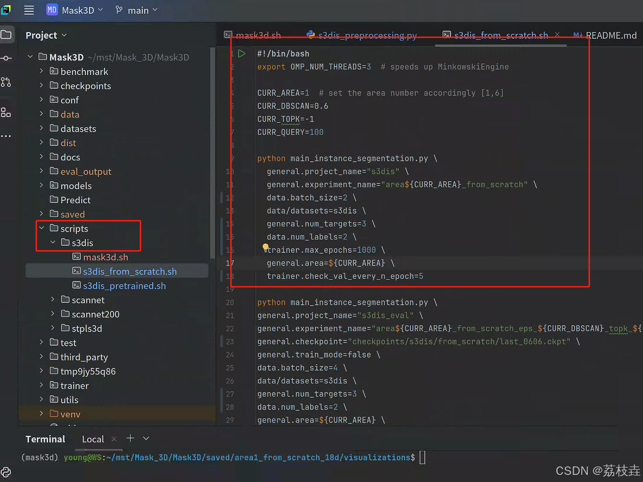Click the git branch icon
643x482 pixels.
tap(119, 10)
